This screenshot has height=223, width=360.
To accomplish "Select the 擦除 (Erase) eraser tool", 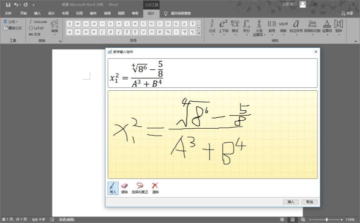I will (124, 188).
